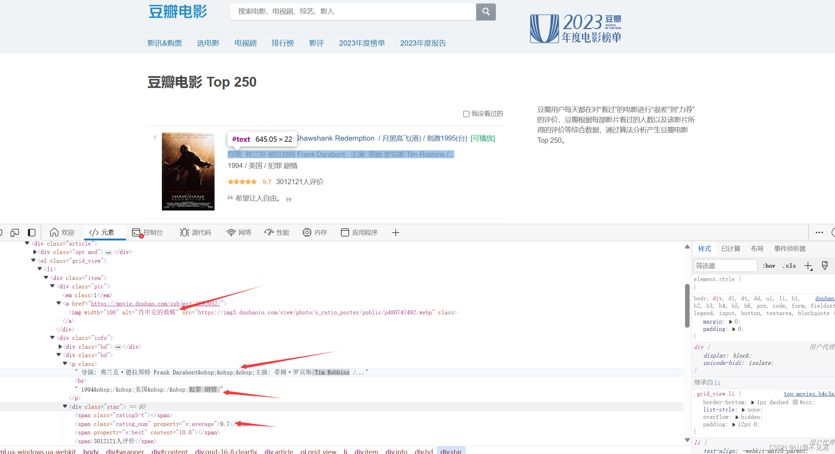The width and height of the screenshot is (835, 454).
Task: Click the 豆瓣电影 site logo
Action: tap(178, 11)
